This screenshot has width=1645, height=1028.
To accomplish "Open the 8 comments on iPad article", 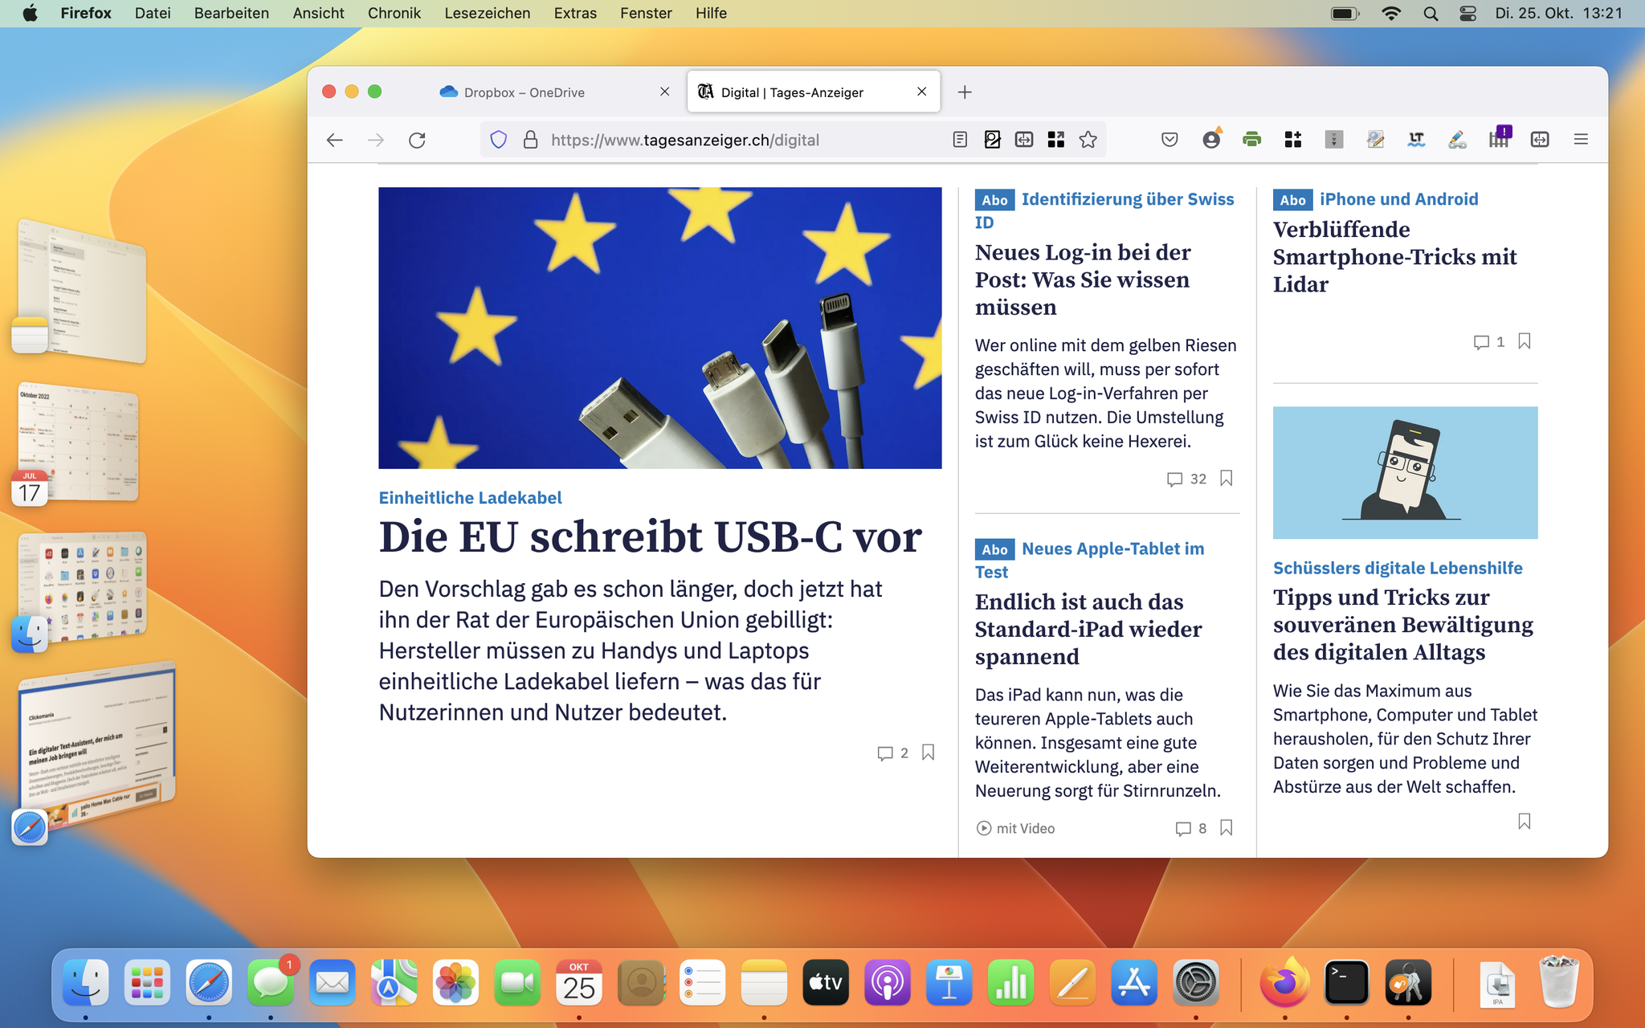I will coord(1190,829).
